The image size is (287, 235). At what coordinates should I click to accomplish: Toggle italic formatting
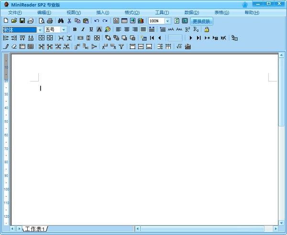[x=83, y=29]
